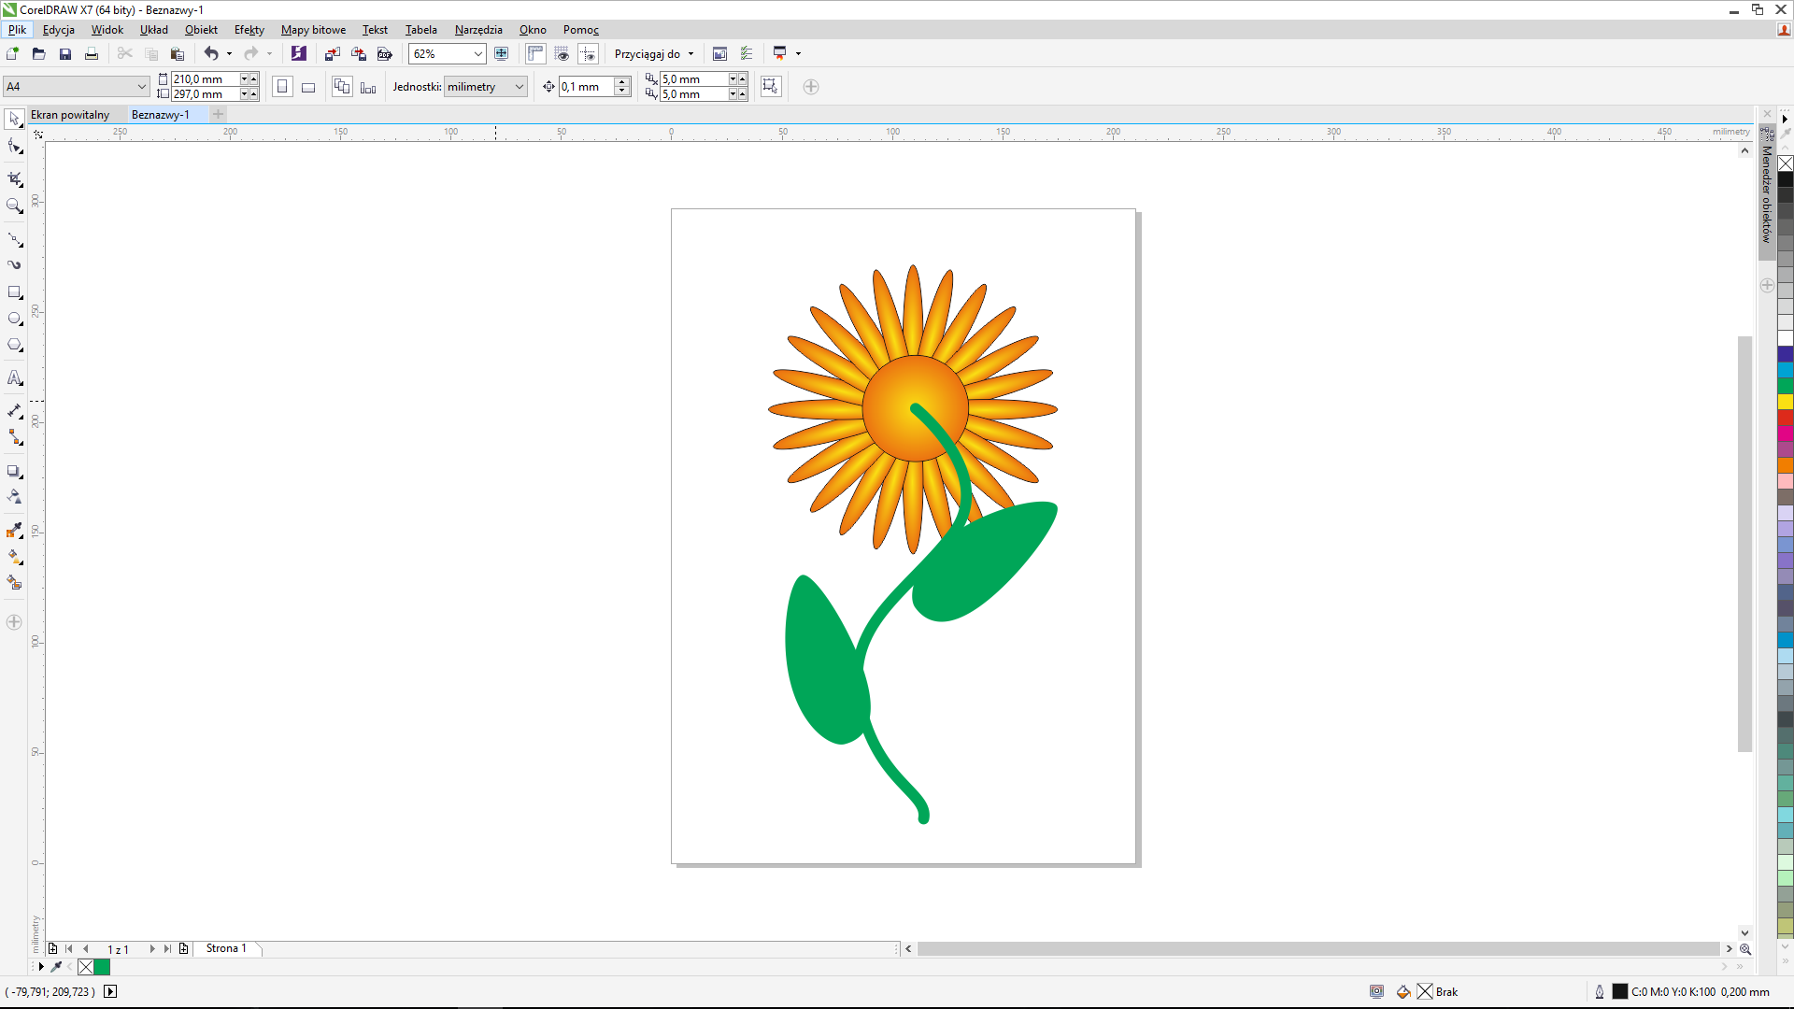Select the Rectangle tool
The image size is (1794, 1009).
[14, 292]
